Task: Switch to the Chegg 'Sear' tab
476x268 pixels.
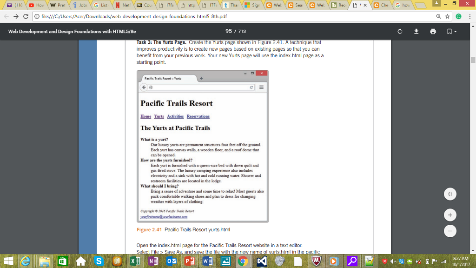Action: [x=296, y=5]
